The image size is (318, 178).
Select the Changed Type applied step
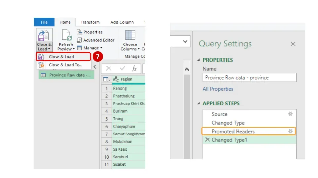coord(249,123)
